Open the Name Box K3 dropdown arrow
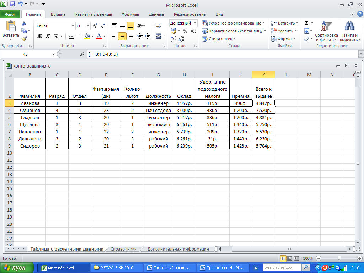The image size is (364, 273). point(53,54)
